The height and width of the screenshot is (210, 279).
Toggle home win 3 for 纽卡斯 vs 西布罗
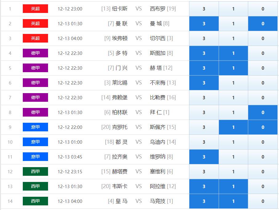click(x=204, y=9)
